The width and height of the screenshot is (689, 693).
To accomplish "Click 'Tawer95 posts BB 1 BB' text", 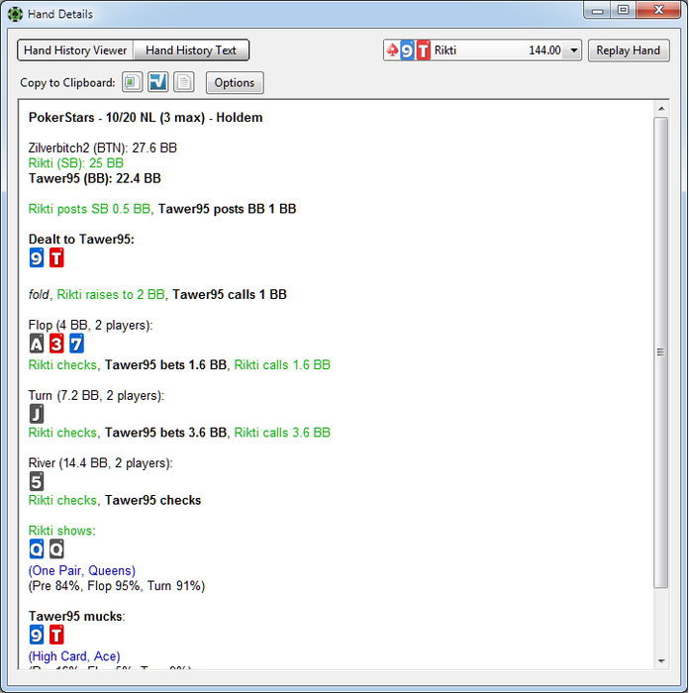I will (227, 209).
